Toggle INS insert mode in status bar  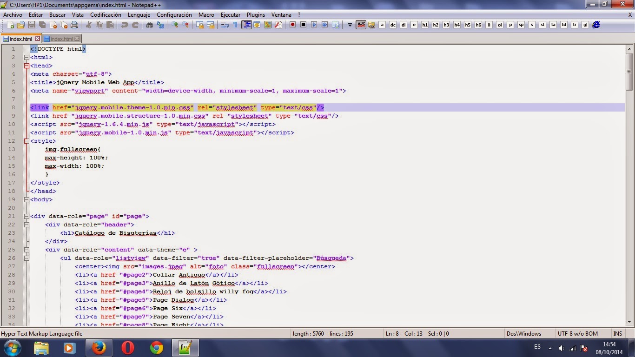618,333
